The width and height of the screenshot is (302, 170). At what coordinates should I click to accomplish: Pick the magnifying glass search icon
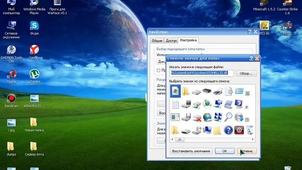click(x=228, y=117)
